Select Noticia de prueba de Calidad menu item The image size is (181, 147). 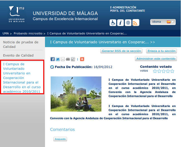(21, 45)
